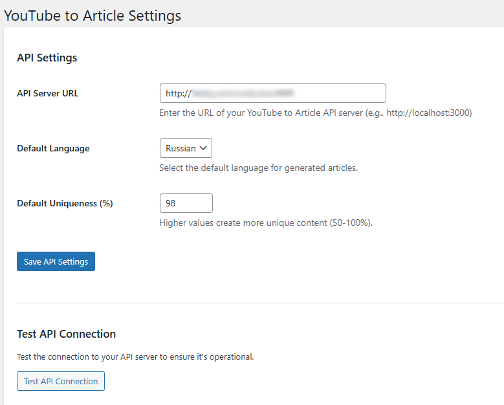
Task: Click the 'Test the connection to your API server' description
Action: click(135, 356)
